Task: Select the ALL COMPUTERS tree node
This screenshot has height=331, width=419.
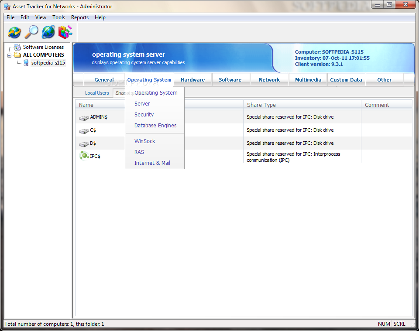Action: 44,55
